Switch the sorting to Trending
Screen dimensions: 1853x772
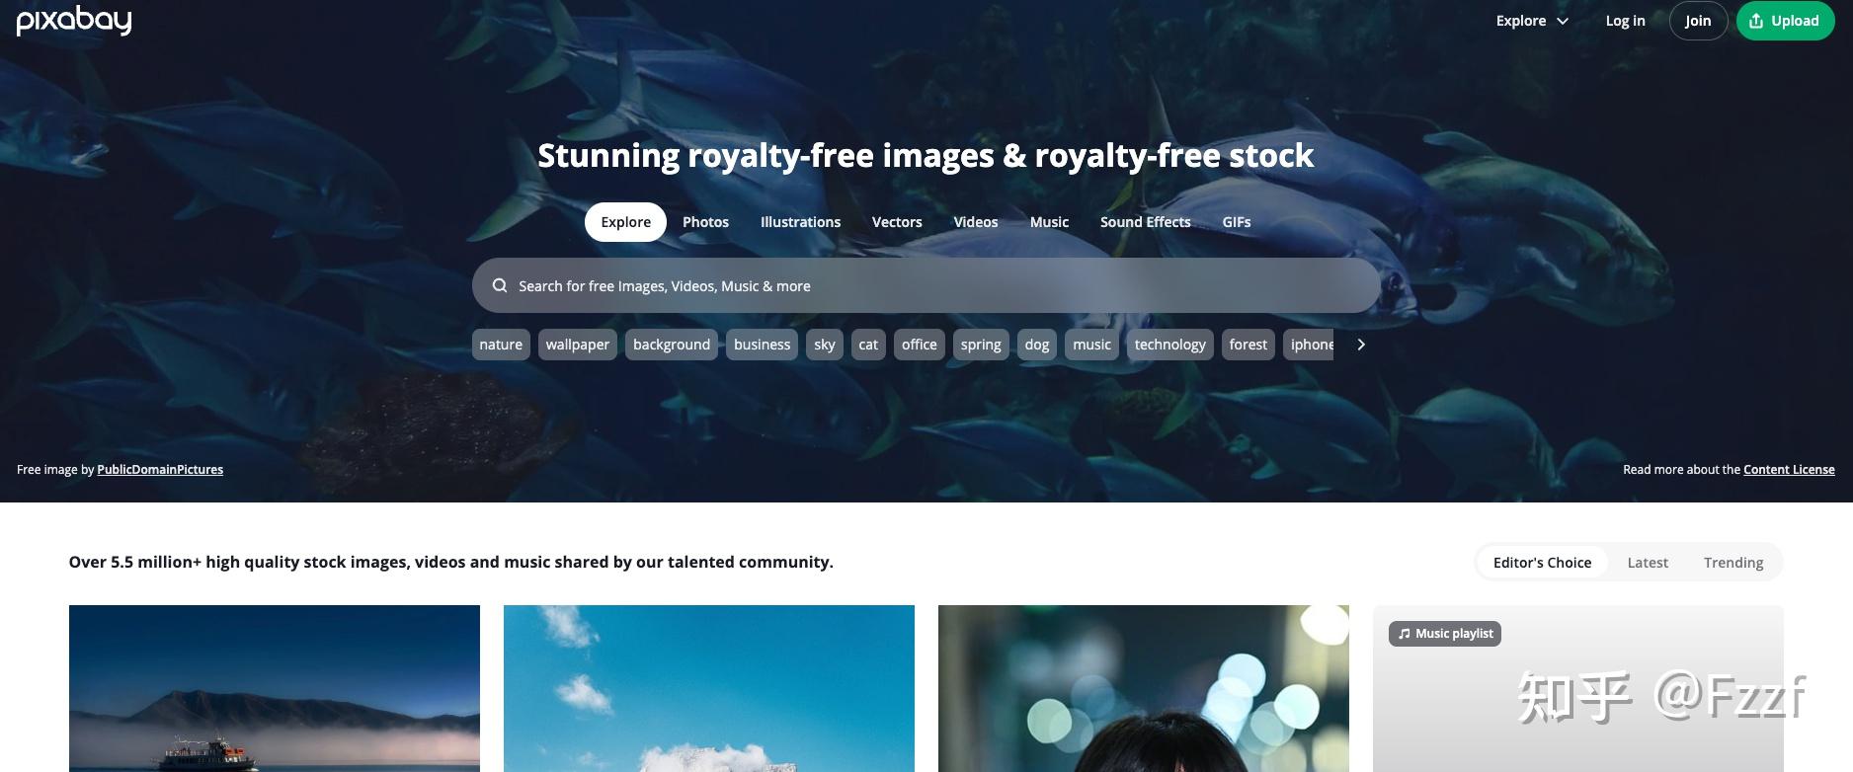point(1733,563)
